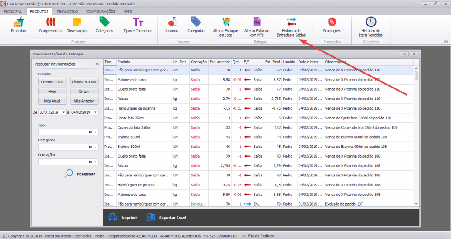Clear the Operação filter with X
451x239 pixels.
(90, 162)
